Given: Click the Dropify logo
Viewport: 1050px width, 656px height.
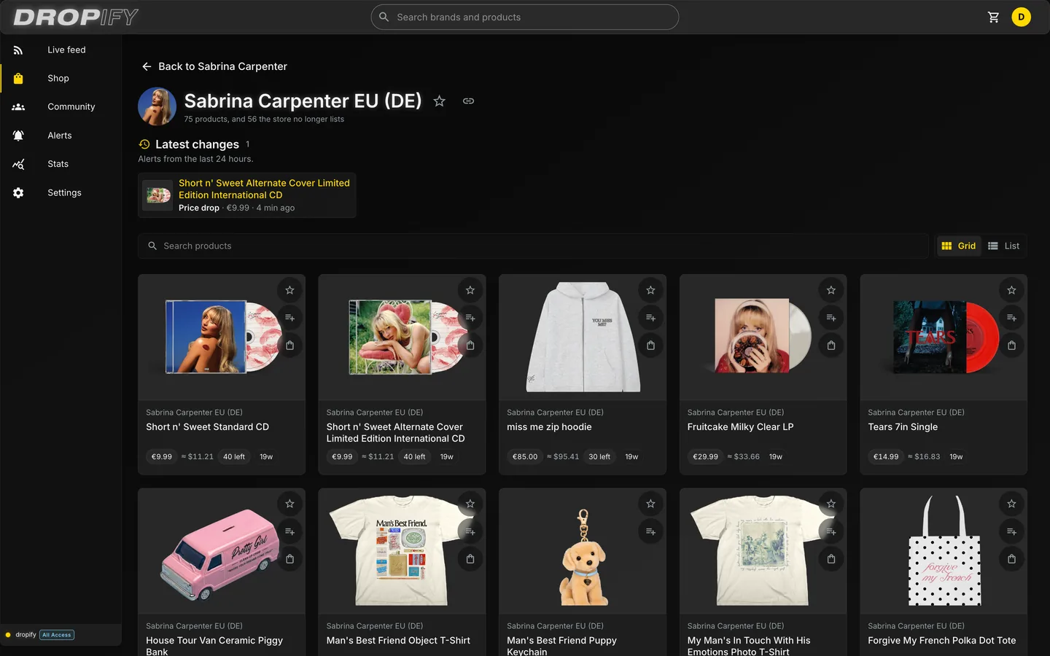Looking at the screenshot, I should 76,17.
